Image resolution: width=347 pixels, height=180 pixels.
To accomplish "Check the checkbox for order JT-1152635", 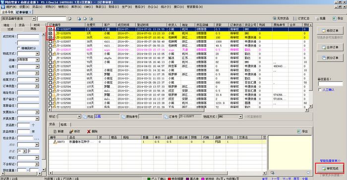I will pos(51,54).
